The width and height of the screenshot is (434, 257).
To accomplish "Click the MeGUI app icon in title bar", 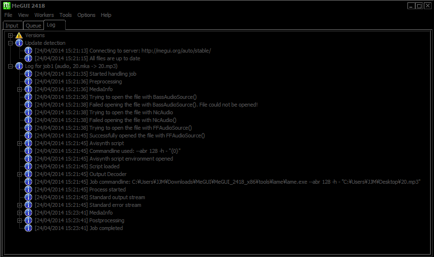I will pos(6,5).
